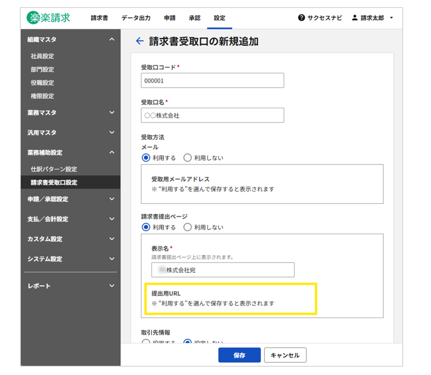
Task: Expand the 業務マスタ sidebar section
Action: click(112, 113)
